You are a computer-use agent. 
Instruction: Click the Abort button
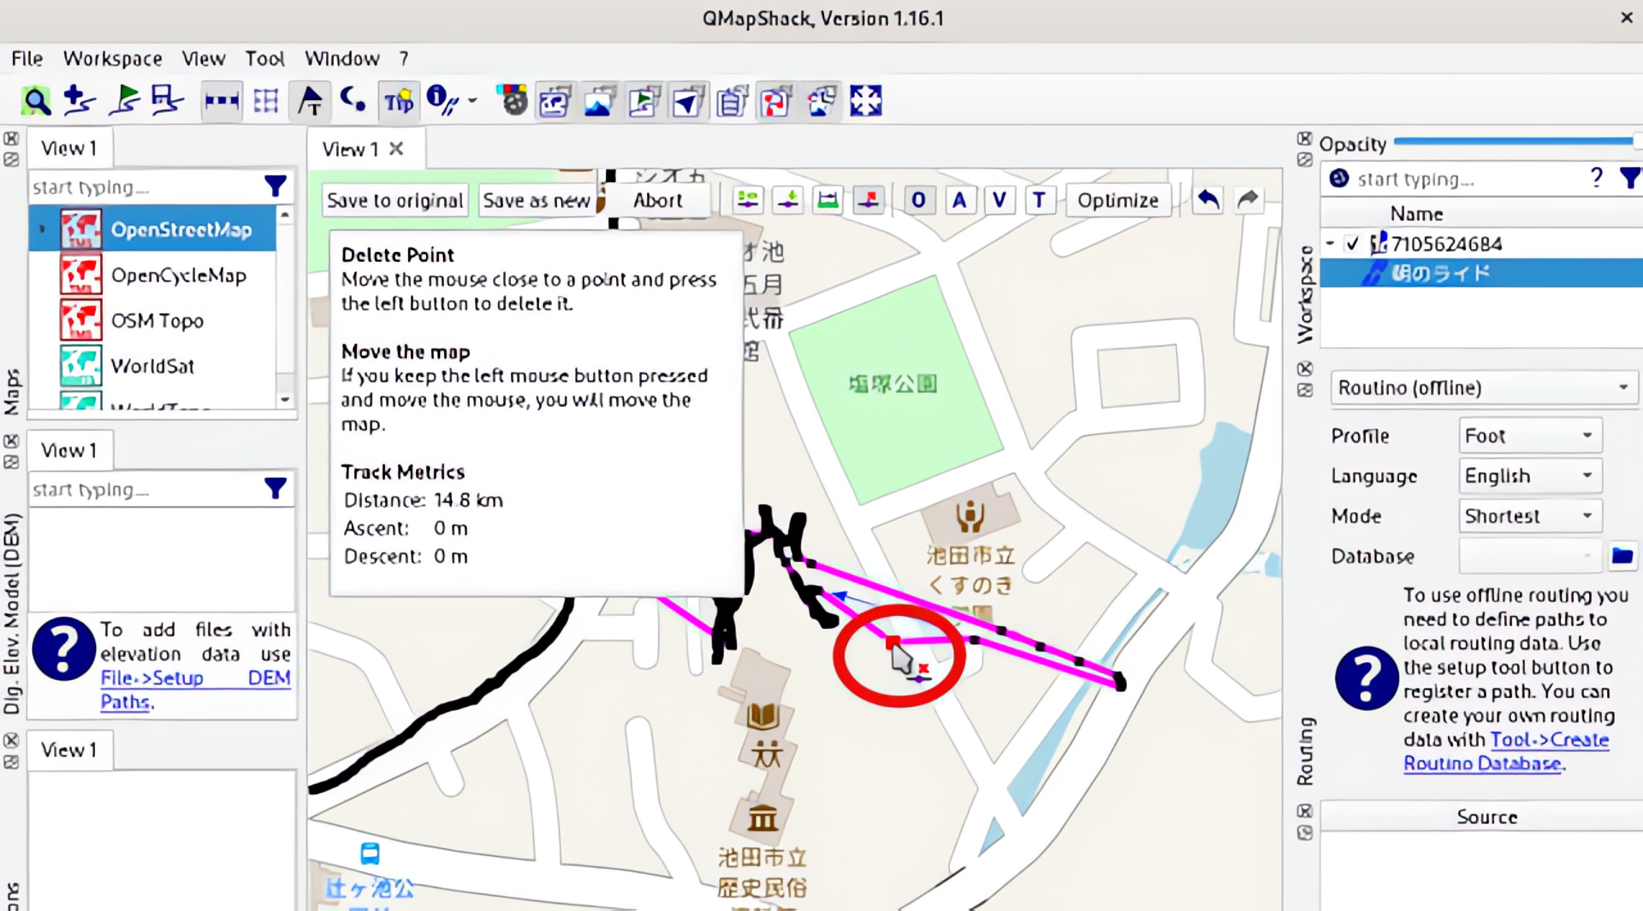pyautogui.click(x=658, y=200)
